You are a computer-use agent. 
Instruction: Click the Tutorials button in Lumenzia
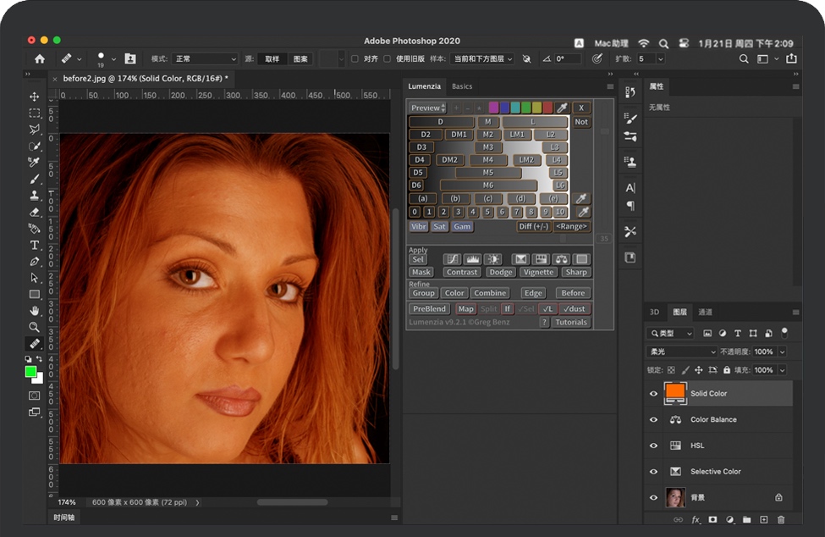(569, 322)
